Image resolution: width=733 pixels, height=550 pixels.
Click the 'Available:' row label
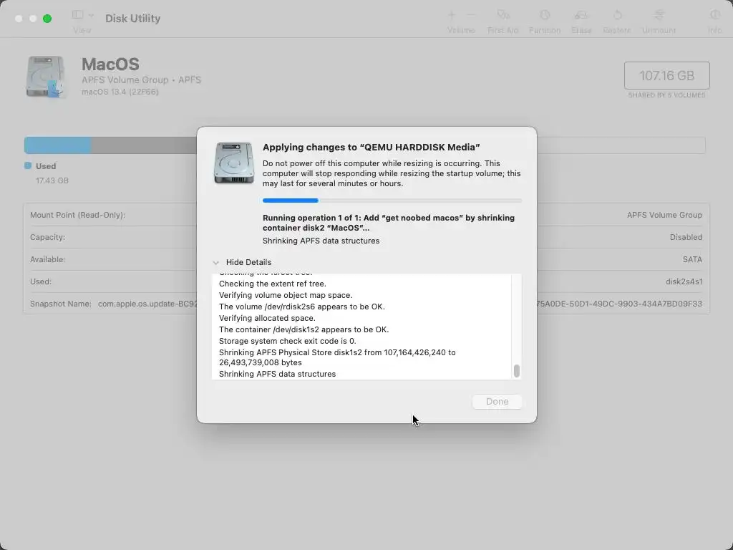[x=48, y=259]
